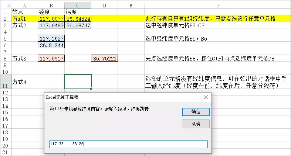Image resolution: width=291 pixels, height=156 pixels.
Task: Click the 方式4 cell
Action: point(24,82)
